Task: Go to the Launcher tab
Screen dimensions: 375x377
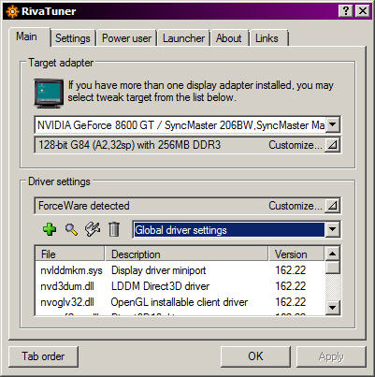Action: [183, 38]
